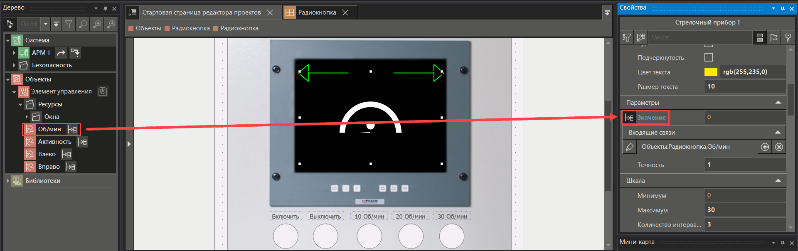Click the sort-filter icon in properties toolbar
This screenshot has height=251, width=798.
coord(627,37)
